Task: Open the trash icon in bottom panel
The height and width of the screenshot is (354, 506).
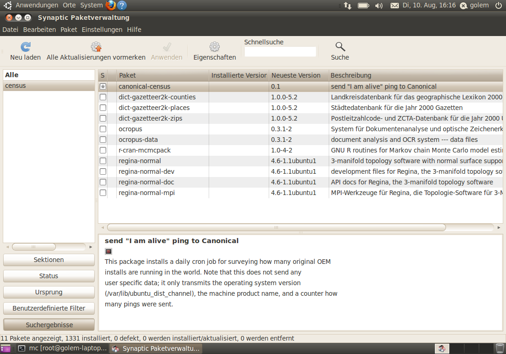Action: coord(500,348)
